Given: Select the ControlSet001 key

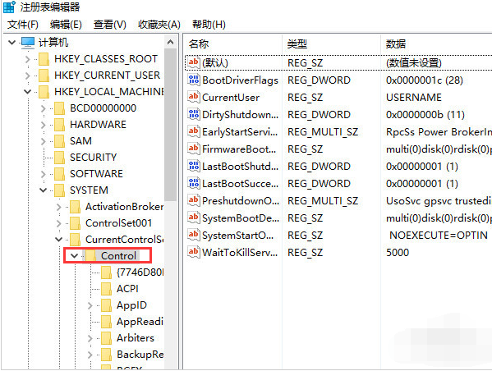Looking at the screenshot, I should 118,223.
